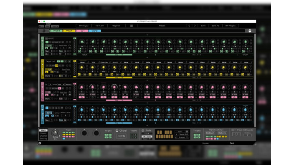Toggle the CC 1 step 1 pink gate button
This screenshot has height=165, width=294.
pyautogui.click(x=81, y=97)
